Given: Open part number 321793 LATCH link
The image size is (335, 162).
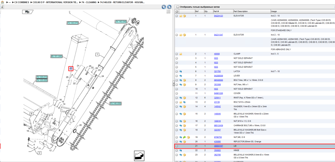Looking at the screenshot, I should [x=217, y=71].
